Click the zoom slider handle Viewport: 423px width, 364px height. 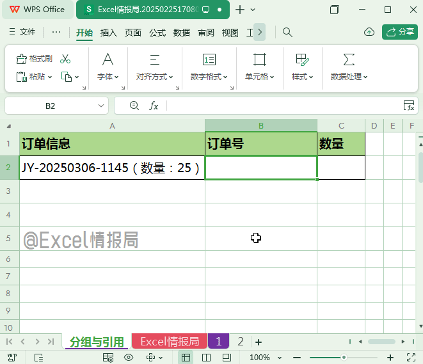[344, 358]
